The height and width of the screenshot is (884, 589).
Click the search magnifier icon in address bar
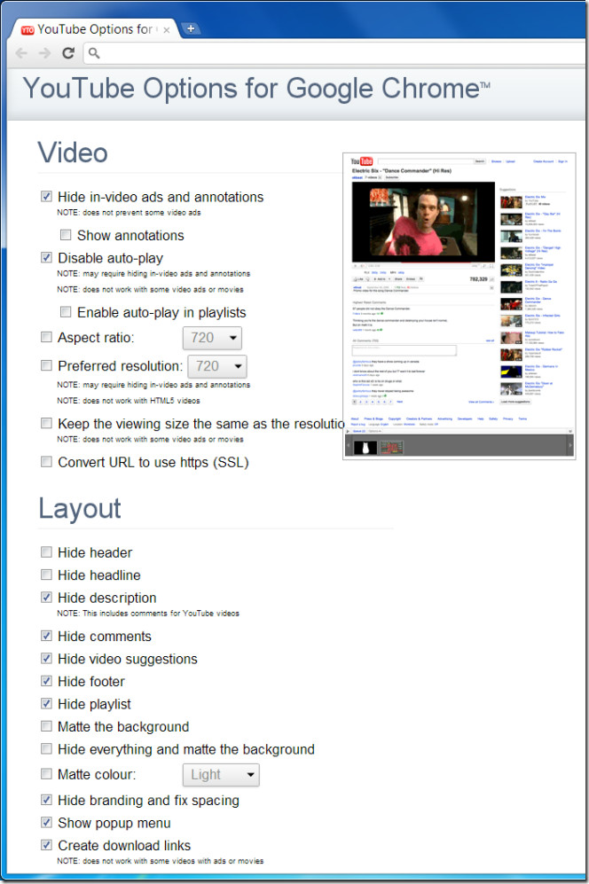(x=94, y=53)
